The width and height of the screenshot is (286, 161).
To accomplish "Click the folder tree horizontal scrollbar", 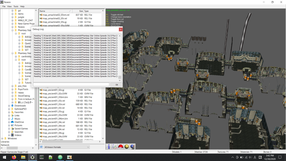I will pos(17,148).
